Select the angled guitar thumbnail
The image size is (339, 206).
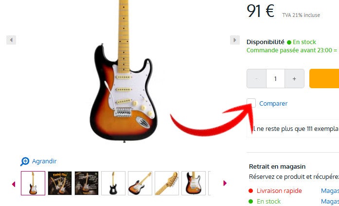pyautogui.click(x=140, y=183)
